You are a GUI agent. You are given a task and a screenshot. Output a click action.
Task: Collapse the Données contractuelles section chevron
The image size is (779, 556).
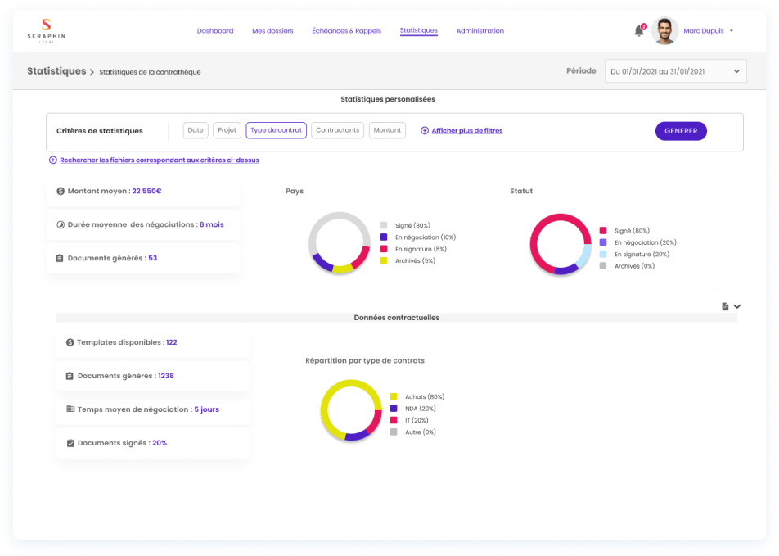736,305
